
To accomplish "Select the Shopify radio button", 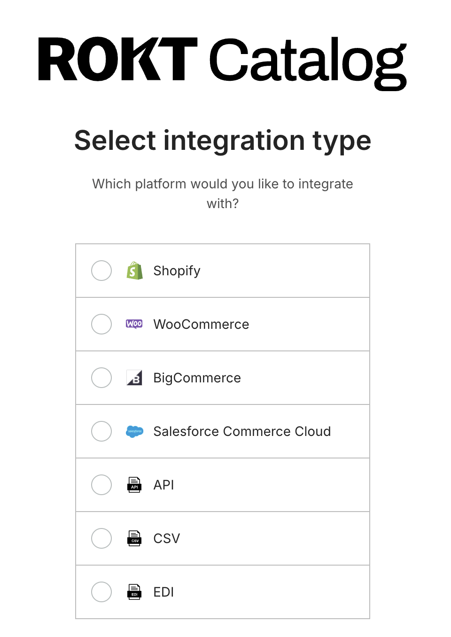I will (101, 271).
